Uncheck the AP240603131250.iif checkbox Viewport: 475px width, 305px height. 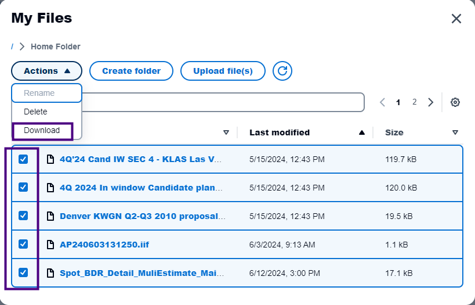click(23, 244)
